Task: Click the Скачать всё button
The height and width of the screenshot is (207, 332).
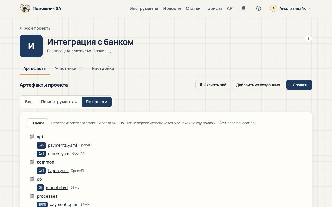Action: point(213,85)
